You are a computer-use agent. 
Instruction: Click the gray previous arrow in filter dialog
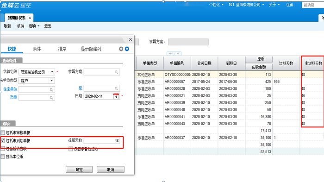pos(121,49)
